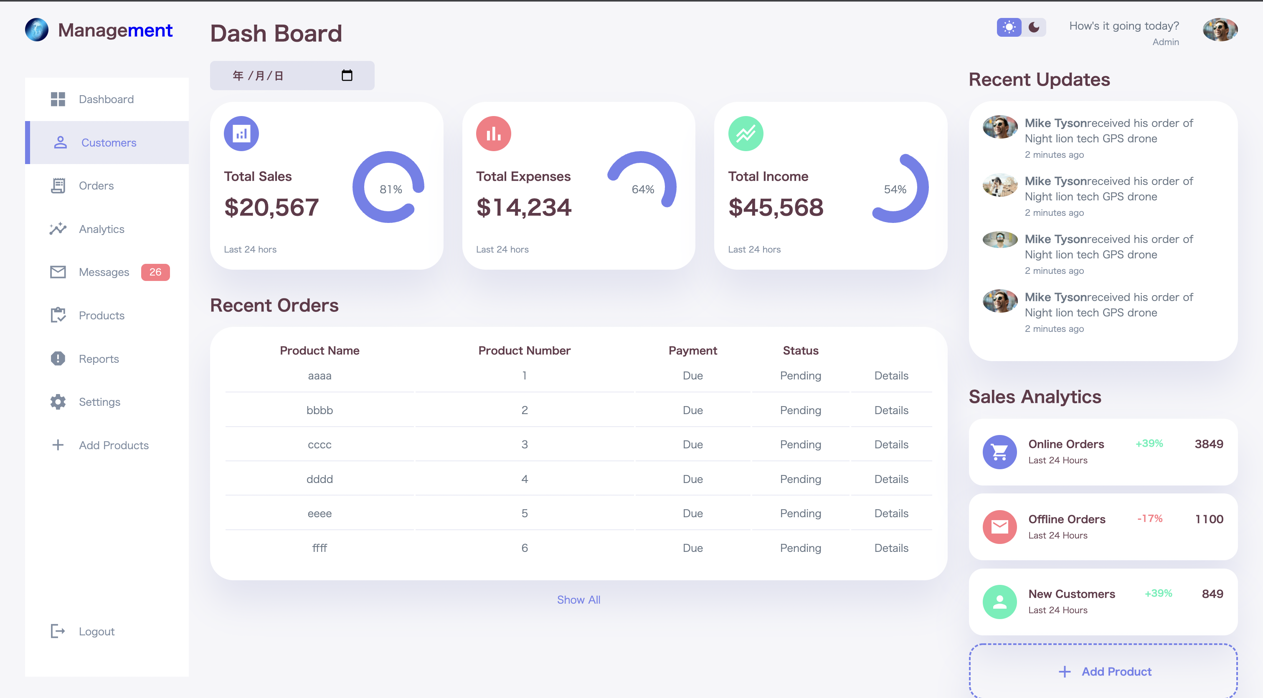The width and height of the screenshot is (1263, 698).
Task: Switch to dark mode via moon toggle
Action: [1034, 28]
